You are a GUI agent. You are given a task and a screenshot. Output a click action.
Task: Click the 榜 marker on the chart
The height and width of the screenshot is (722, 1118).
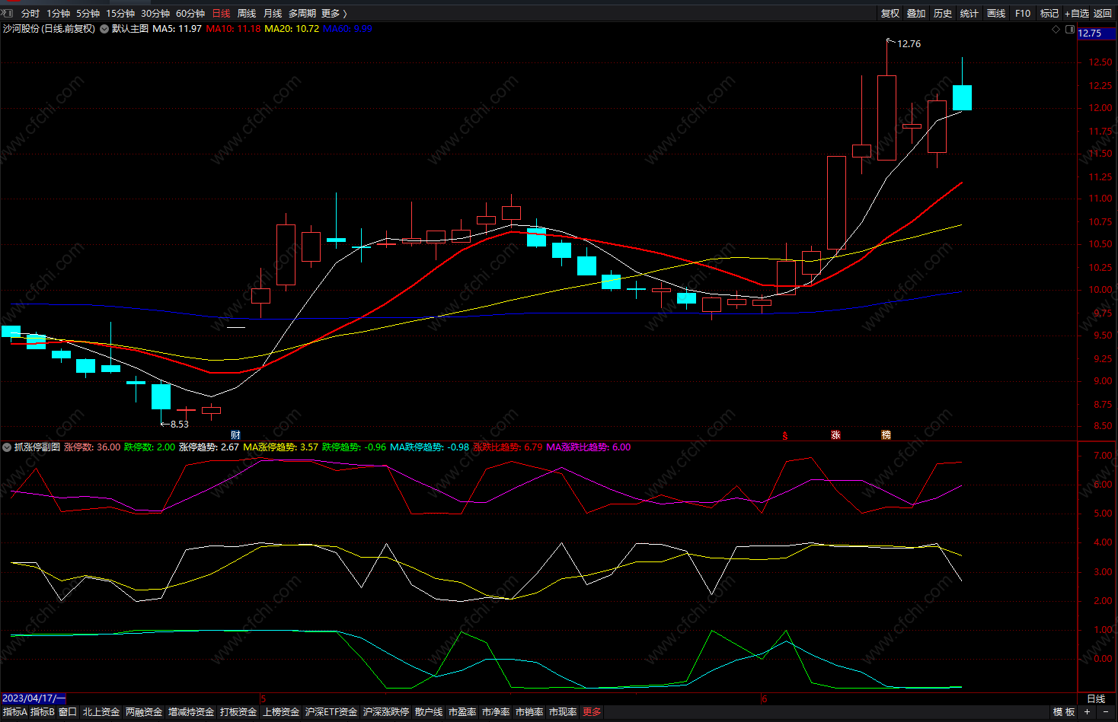point(886,435)
